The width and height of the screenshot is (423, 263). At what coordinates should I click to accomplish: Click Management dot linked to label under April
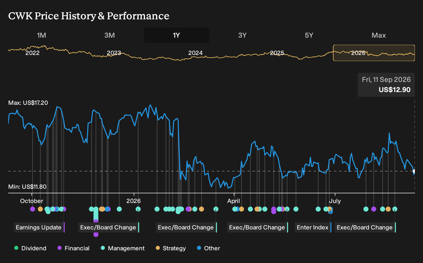(x=287, y=209)
